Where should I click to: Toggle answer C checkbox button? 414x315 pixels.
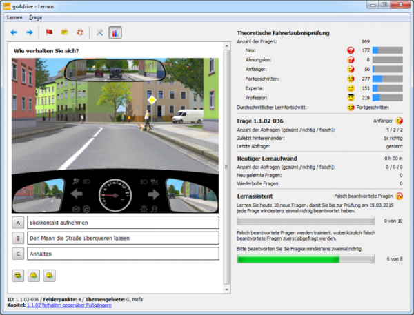(18, 254)
